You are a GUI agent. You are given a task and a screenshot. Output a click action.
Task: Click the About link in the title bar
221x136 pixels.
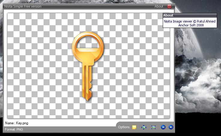pos(159,6)
